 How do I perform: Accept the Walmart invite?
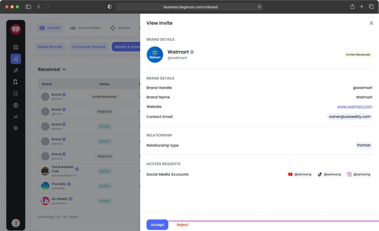157,225
